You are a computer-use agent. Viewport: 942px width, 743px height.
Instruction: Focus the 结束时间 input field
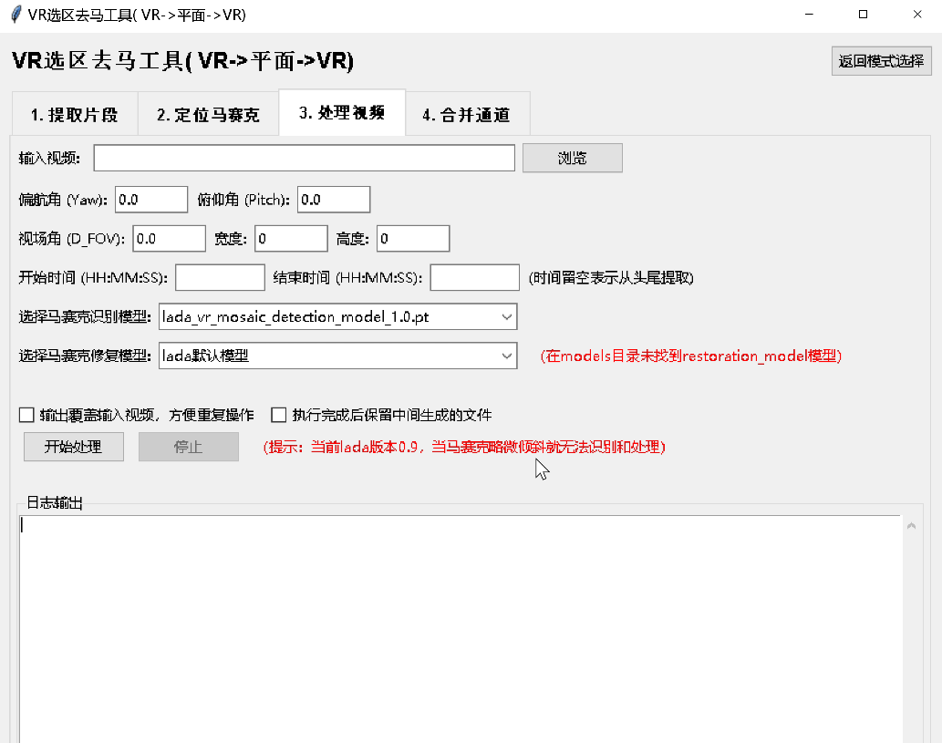click(474, 277)
